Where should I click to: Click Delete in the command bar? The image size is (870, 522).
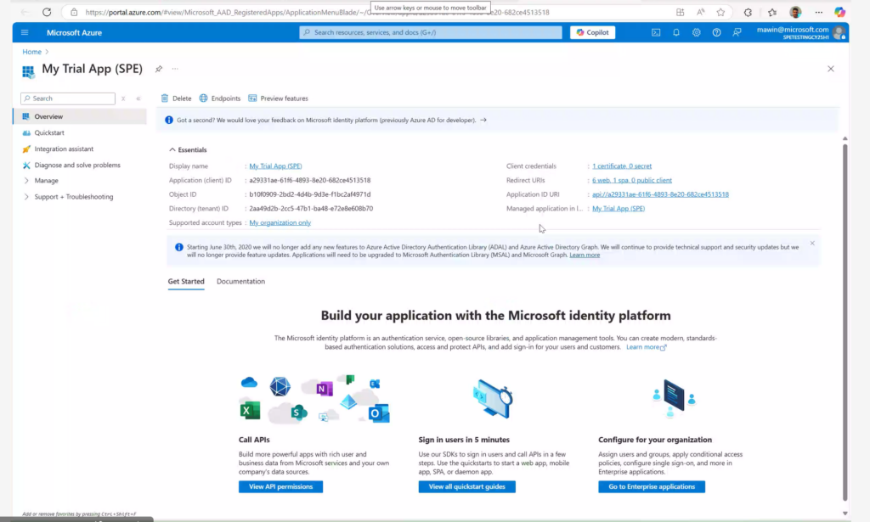coord(177,98)
